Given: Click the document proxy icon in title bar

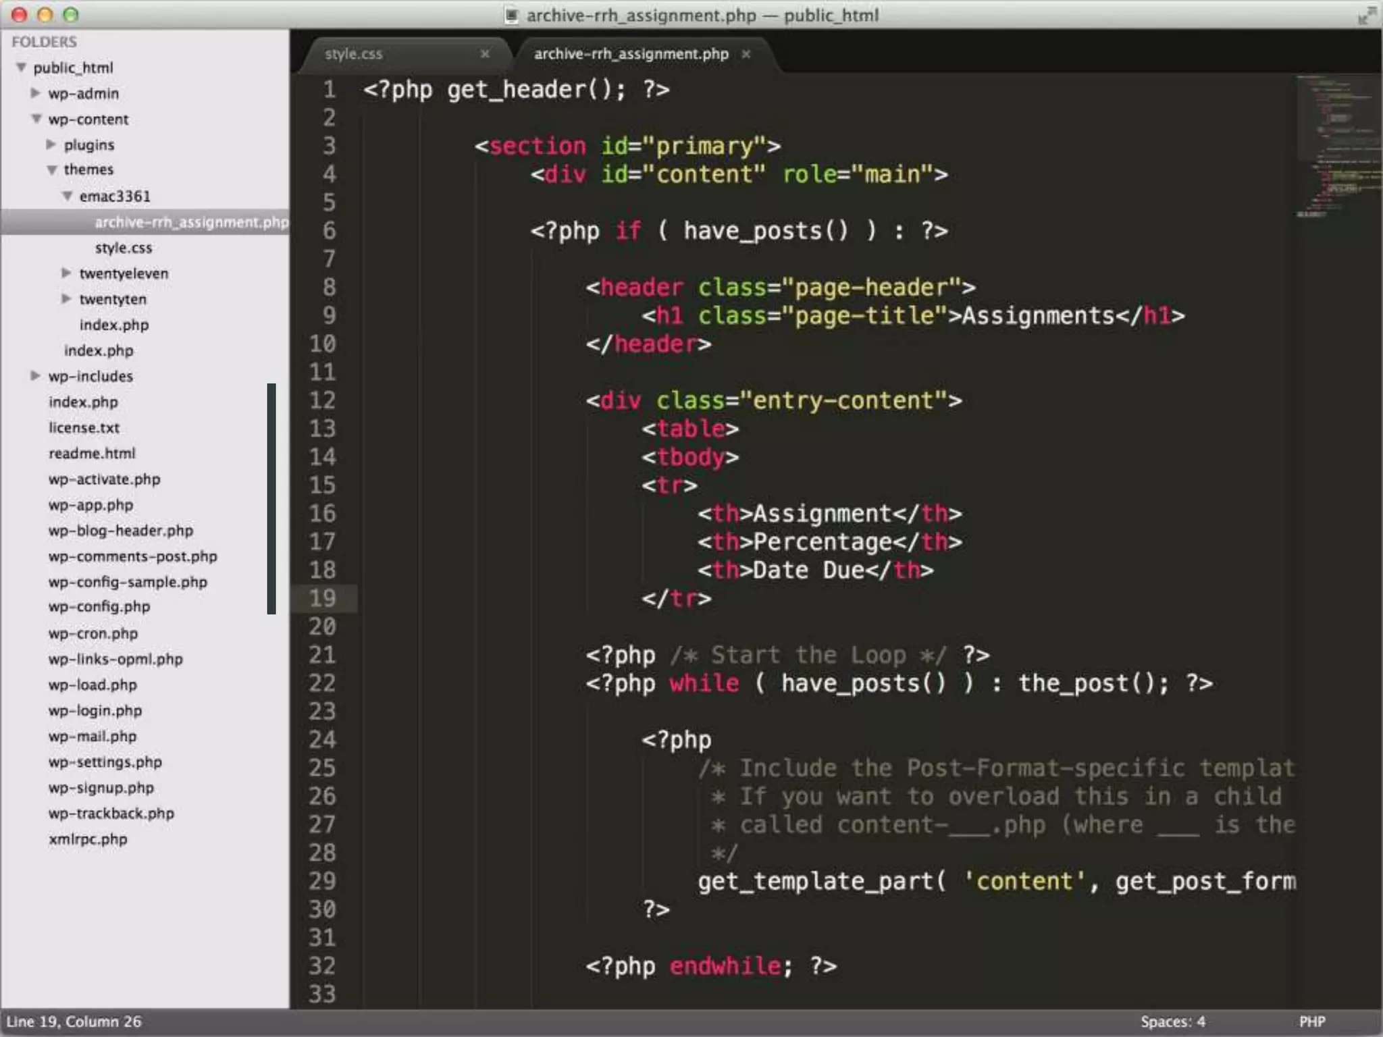Looking at the screenshot, I should [512, 15].
